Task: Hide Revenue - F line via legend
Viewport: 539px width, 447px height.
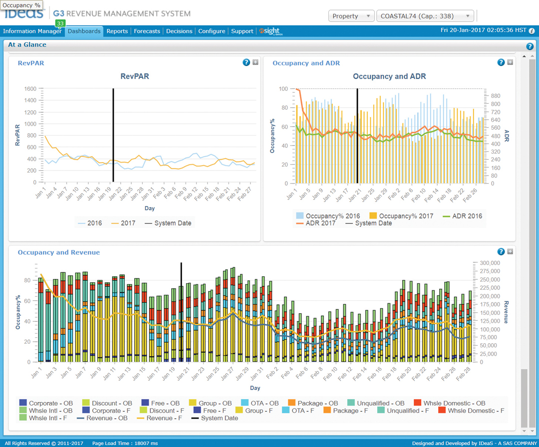Action: pos(160,418)
